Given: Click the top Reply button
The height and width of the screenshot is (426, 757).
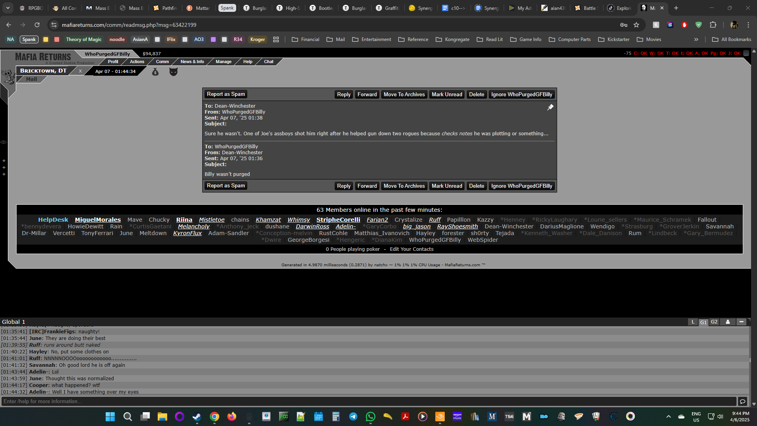Looking at the screenshot, I should pyautogui.click(x=343, y=95).
